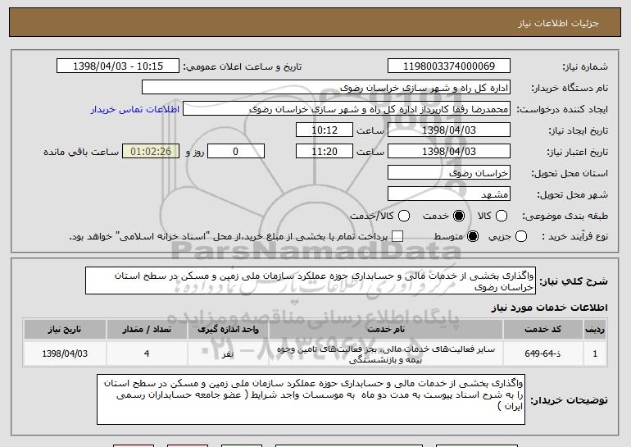Click service code cell ذ-64-649
Image resolution: width=631 pixels, height=447 pixels.
pyautogui.click(x=542, y=353)
